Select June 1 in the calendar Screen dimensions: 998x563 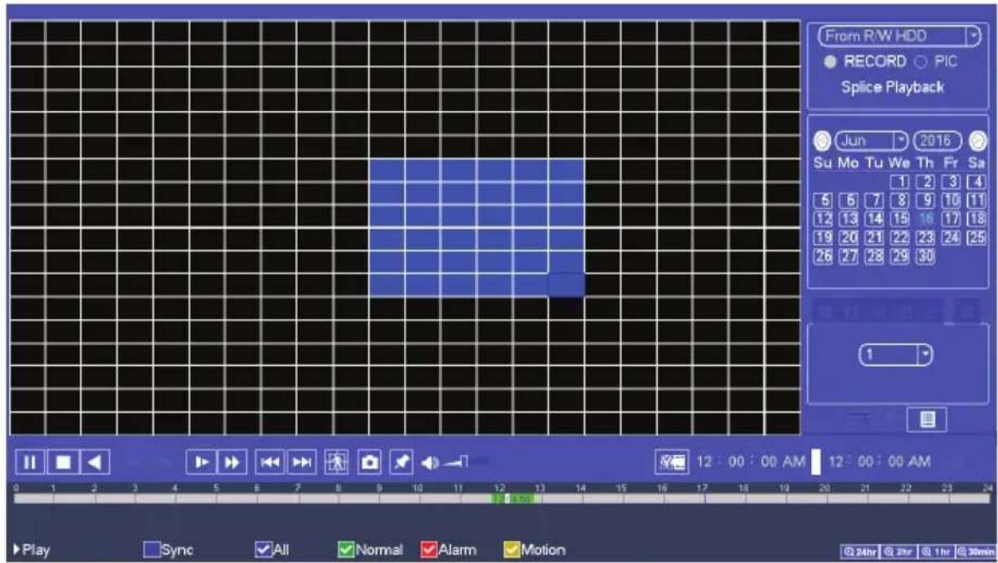[x=899, y=180]
